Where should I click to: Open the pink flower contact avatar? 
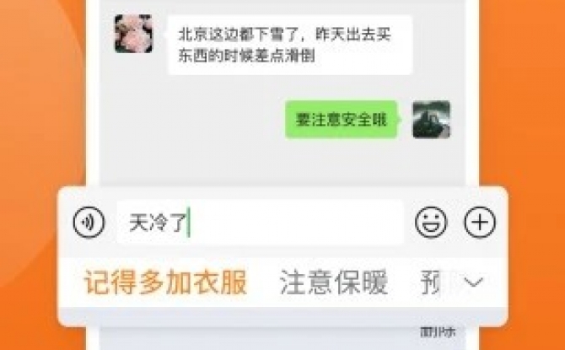pyautogui.click(x=134, y=34)
